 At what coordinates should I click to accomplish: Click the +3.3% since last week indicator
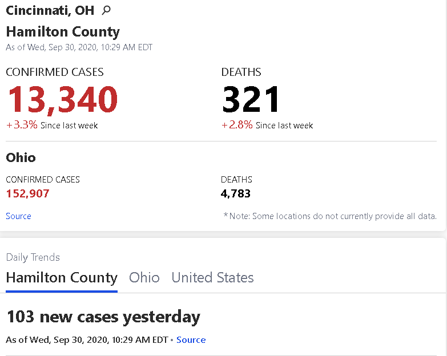coord(52,125)
